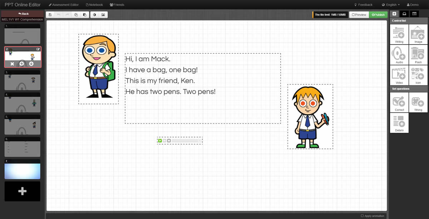
Task: Add a Writing control
Action: [x=399, y=35]
